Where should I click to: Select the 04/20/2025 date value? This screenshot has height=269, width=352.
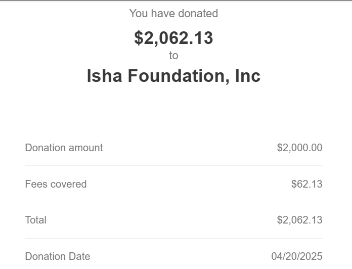[x=297, y=256]
